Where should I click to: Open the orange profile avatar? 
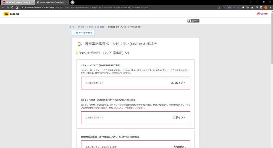coord(266,7)
